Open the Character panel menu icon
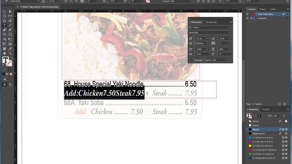 tap(231, 22)
